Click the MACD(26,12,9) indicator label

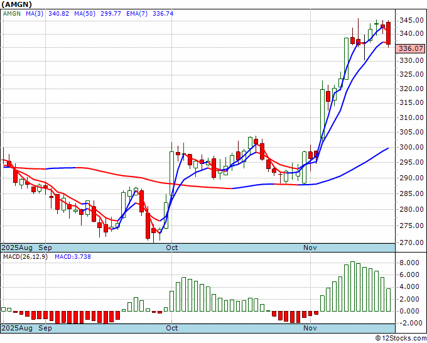pyautogui.click(x=25, y=257)
